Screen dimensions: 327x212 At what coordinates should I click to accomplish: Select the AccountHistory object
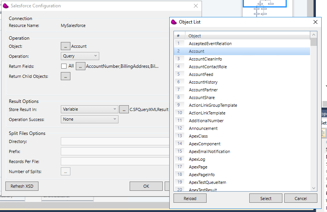242,82
